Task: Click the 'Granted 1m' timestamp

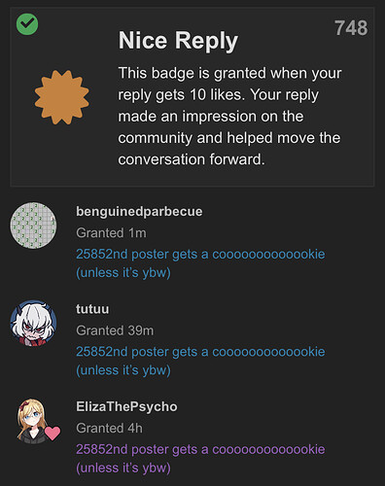Action: [x=111, y=233]
